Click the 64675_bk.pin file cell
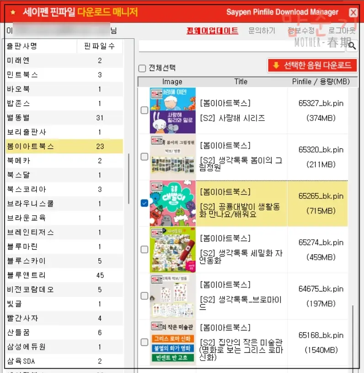The image size is (364, 373). click(318, 296)
